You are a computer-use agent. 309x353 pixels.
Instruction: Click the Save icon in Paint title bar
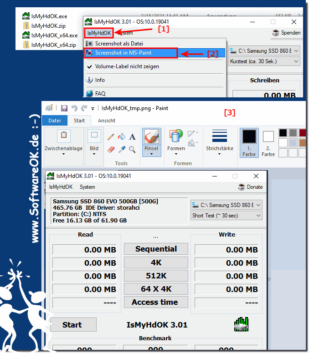point(64,108)
